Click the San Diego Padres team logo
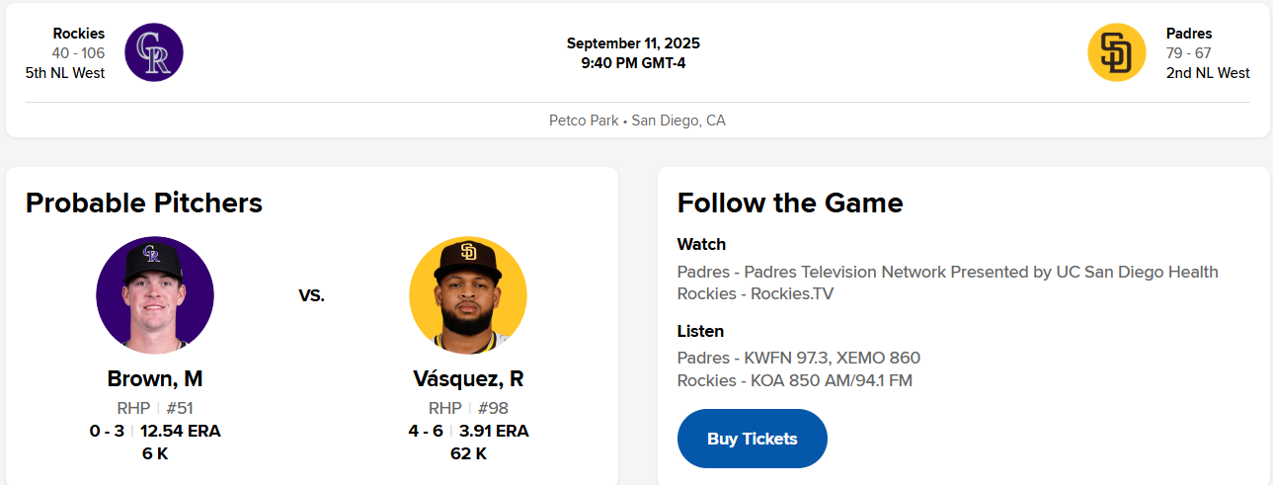Image resolution: width=1273 pixels, height=485 pixels. click(1116, 52)
